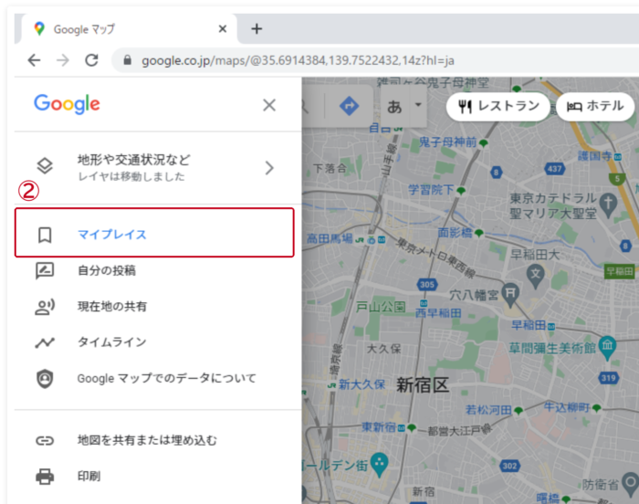Close the Google side menu

coord(269,105)
